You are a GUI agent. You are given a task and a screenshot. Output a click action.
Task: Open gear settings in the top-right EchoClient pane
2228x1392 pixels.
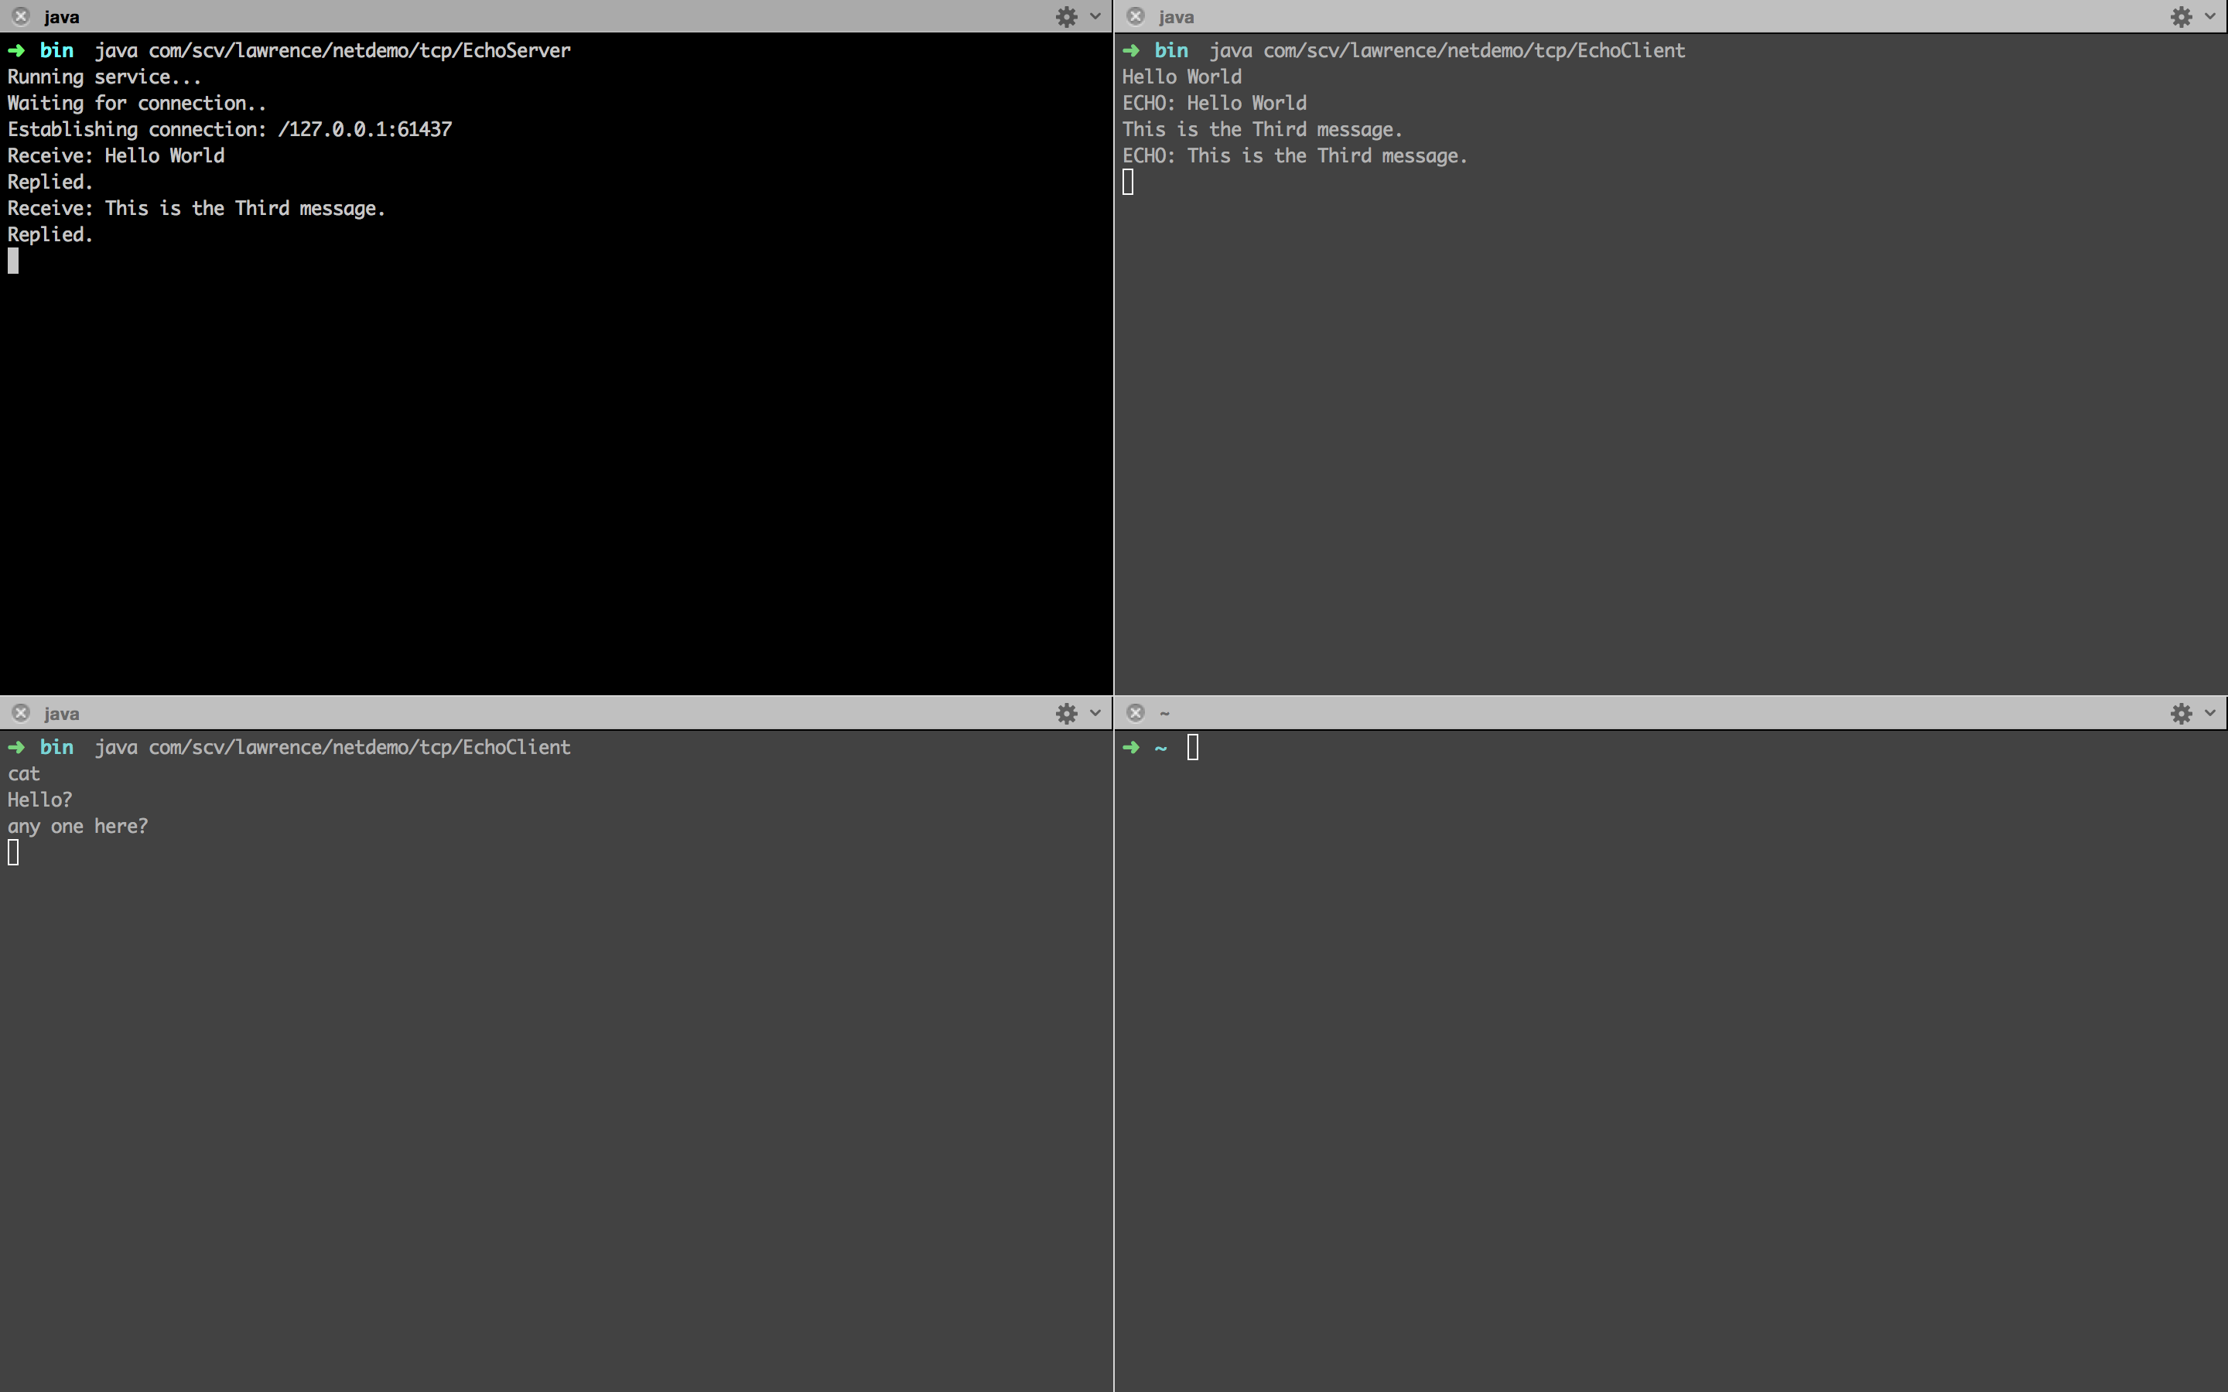(x=2181, y=16)
